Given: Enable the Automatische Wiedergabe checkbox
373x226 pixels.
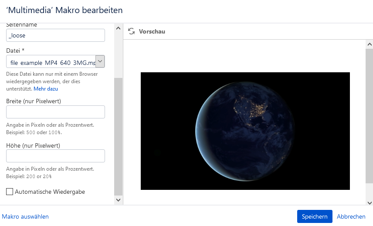Looking at the screenshot, I should coord(10,192).
